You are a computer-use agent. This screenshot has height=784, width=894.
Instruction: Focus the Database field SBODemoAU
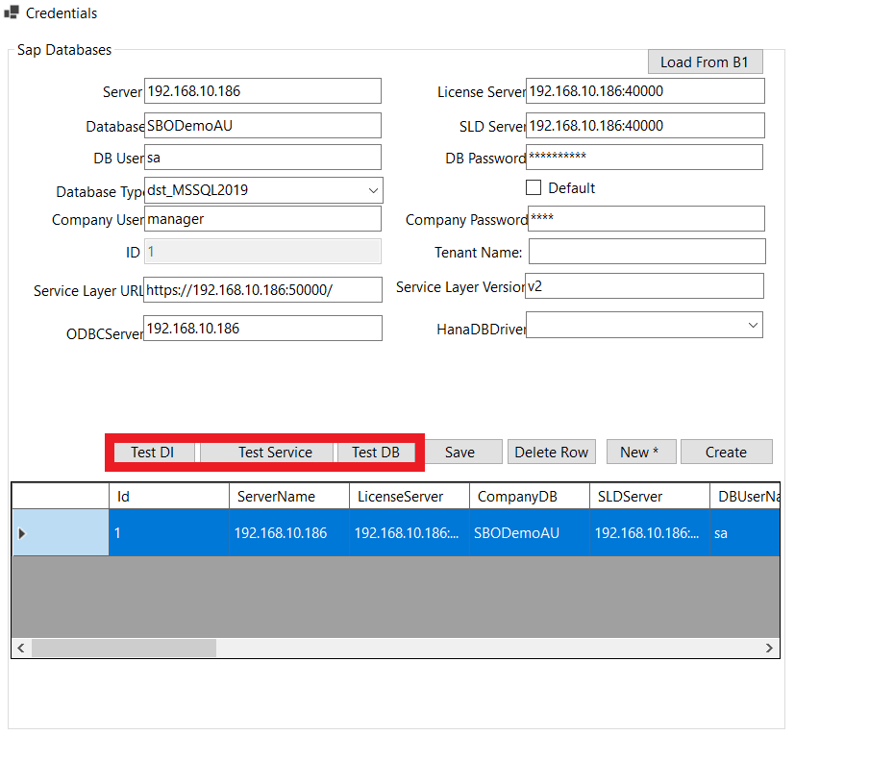click(262, 125)
